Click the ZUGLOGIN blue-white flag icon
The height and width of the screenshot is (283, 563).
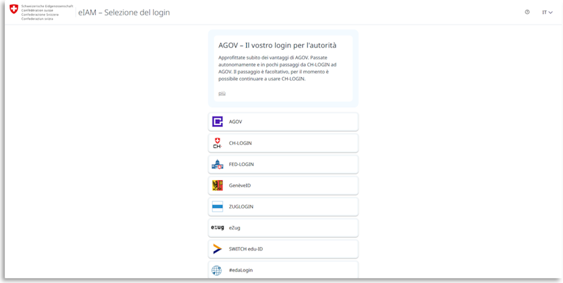pos(217,207)
